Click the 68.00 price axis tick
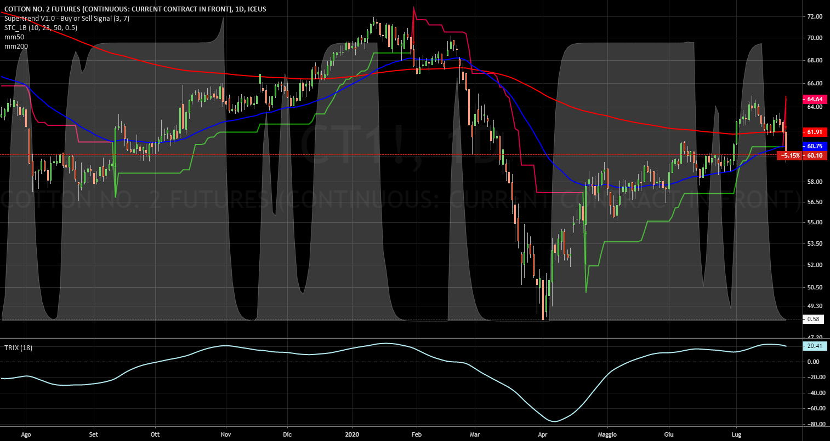Viewport: 830px width, 441px height. [x=814, y=60]
